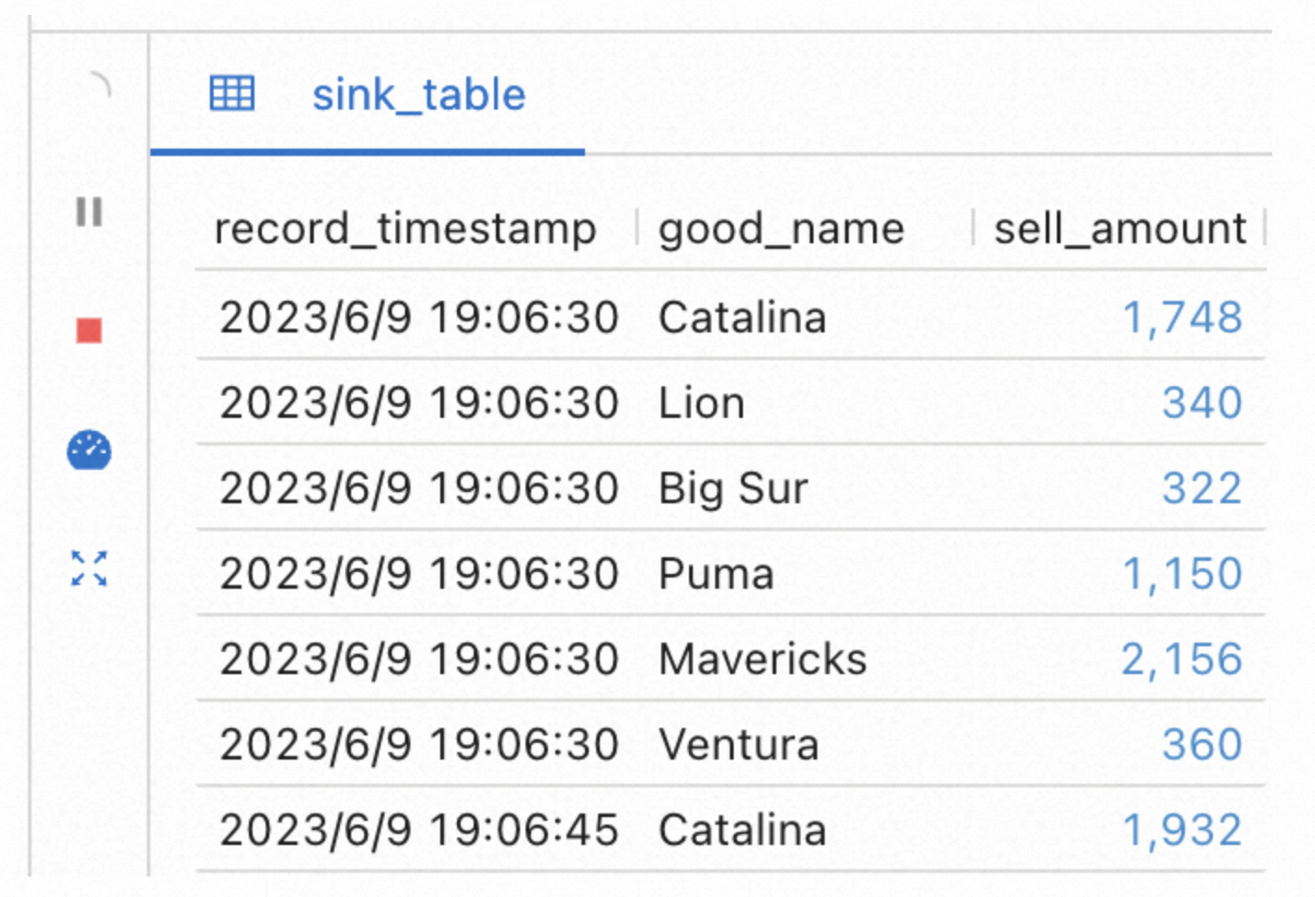This screenshot has width=1315, height=897.
Task: Sort by good_name column header
Action: (781, 228)
